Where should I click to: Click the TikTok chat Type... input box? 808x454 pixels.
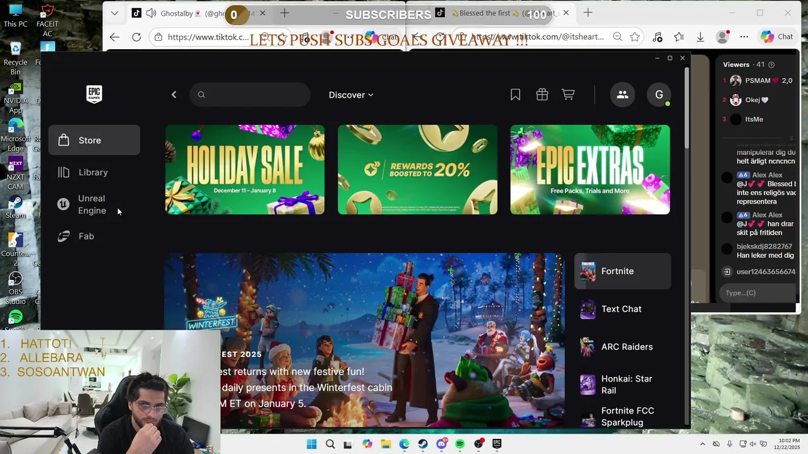(x=757, y=293)
